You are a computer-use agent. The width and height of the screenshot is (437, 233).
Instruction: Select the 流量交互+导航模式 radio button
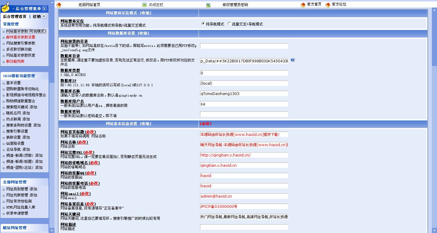pyautogui.click(x=229, y=24)
